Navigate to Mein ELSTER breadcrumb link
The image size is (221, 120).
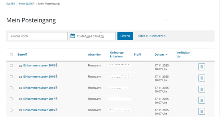click(x=27, y=4)
